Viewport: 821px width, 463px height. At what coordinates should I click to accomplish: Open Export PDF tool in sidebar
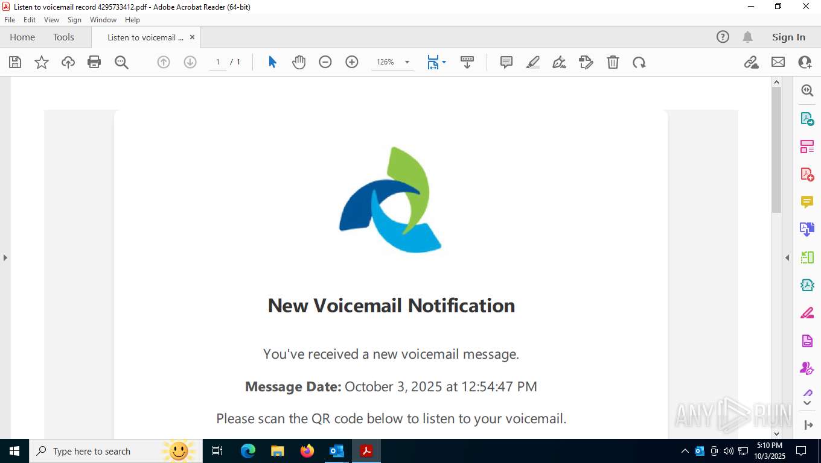click(807, 119)
